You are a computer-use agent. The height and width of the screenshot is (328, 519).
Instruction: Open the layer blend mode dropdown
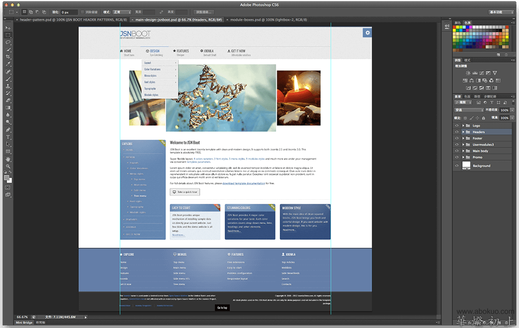(469, 110)
